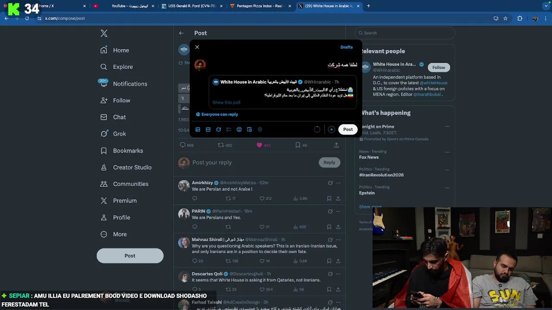
Task: Open Follow in sidebar
Action: [115, 100]
